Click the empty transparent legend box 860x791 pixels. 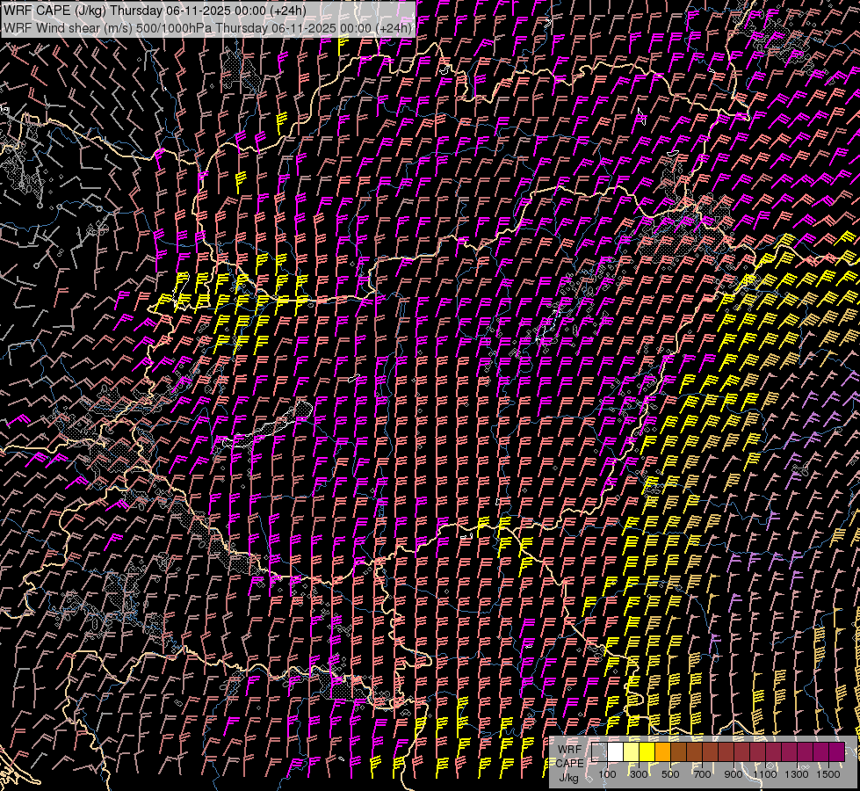tap(600, 752)
